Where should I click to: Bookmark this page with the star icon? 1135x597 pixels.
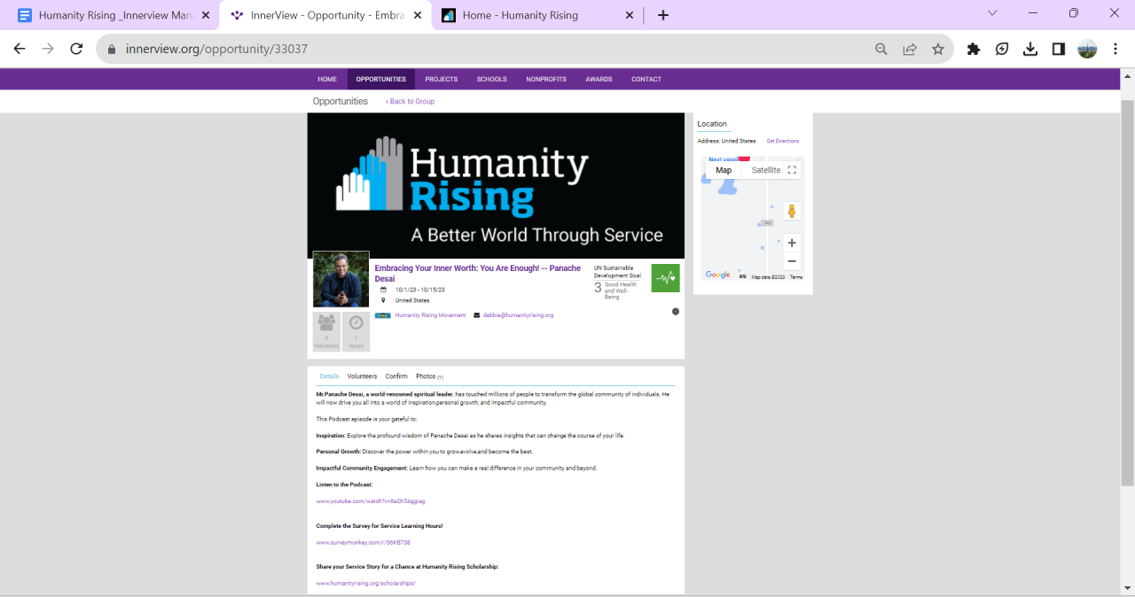tap(938, 50)
